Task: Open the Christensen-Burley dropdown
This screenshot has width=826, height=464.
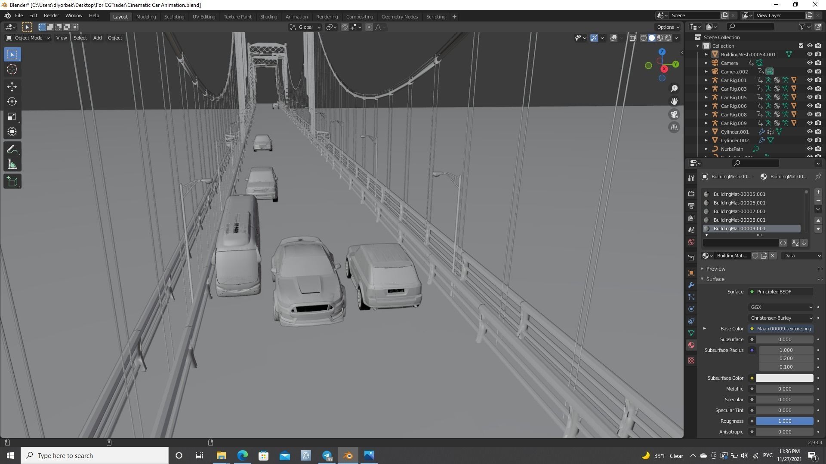Action: (x=781, y=318)
